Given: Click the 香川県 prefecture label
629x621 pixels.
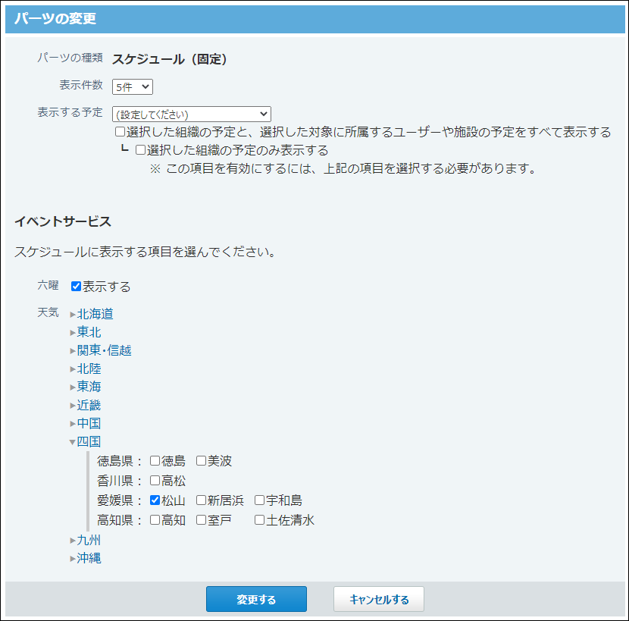Looking at the screenshot, I should tap(115, 481).
